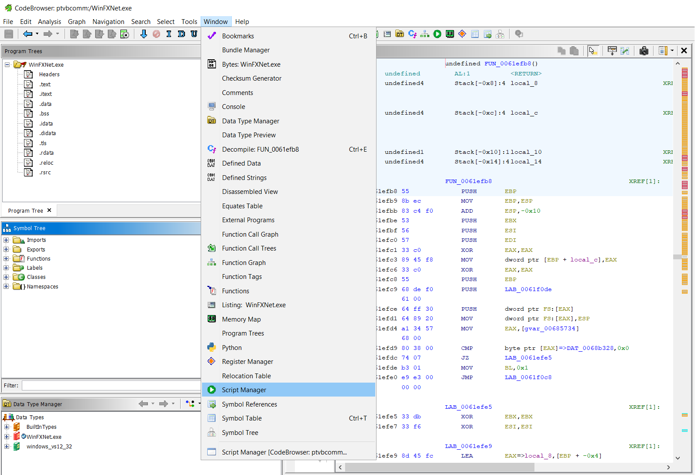The width and height of the screenshot is (695, 475).
Task: Choose Script Manager from the Window menu
Action: pyautogui.click(x=288, y=390)
